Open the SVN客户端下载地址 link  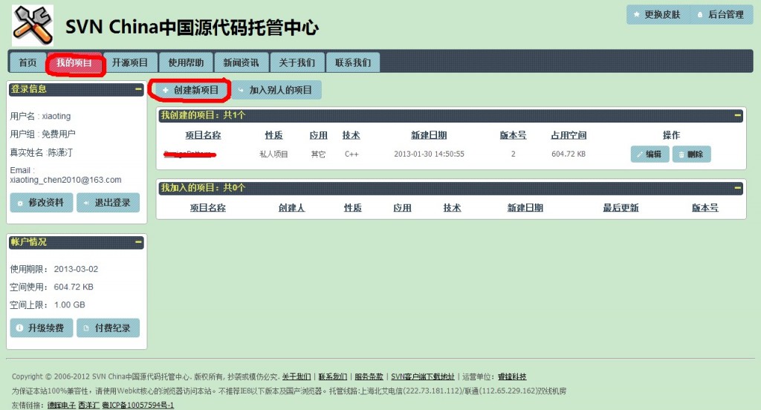[x=423, y=377]
